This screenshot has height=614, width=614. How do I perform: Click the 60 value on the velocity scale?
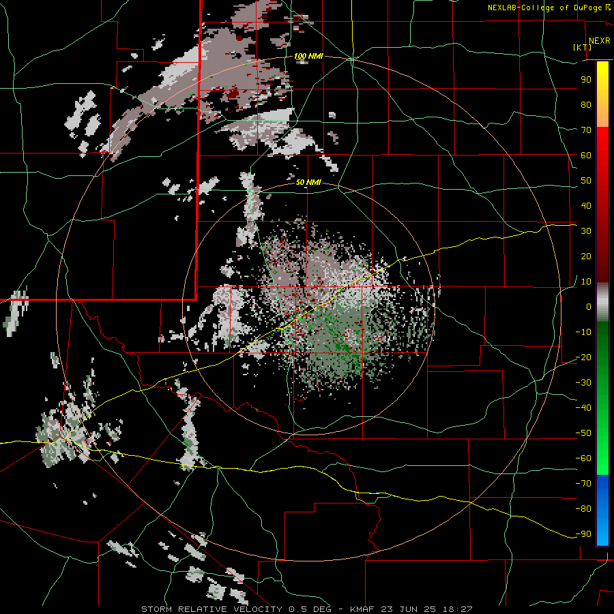pos(586,155)
